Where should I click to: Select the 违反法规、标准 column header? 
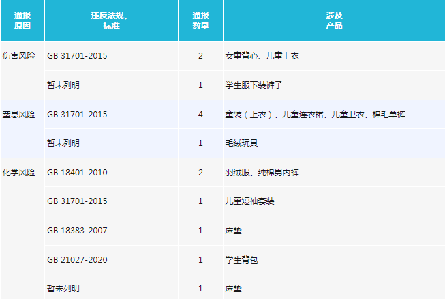point(111,20)
